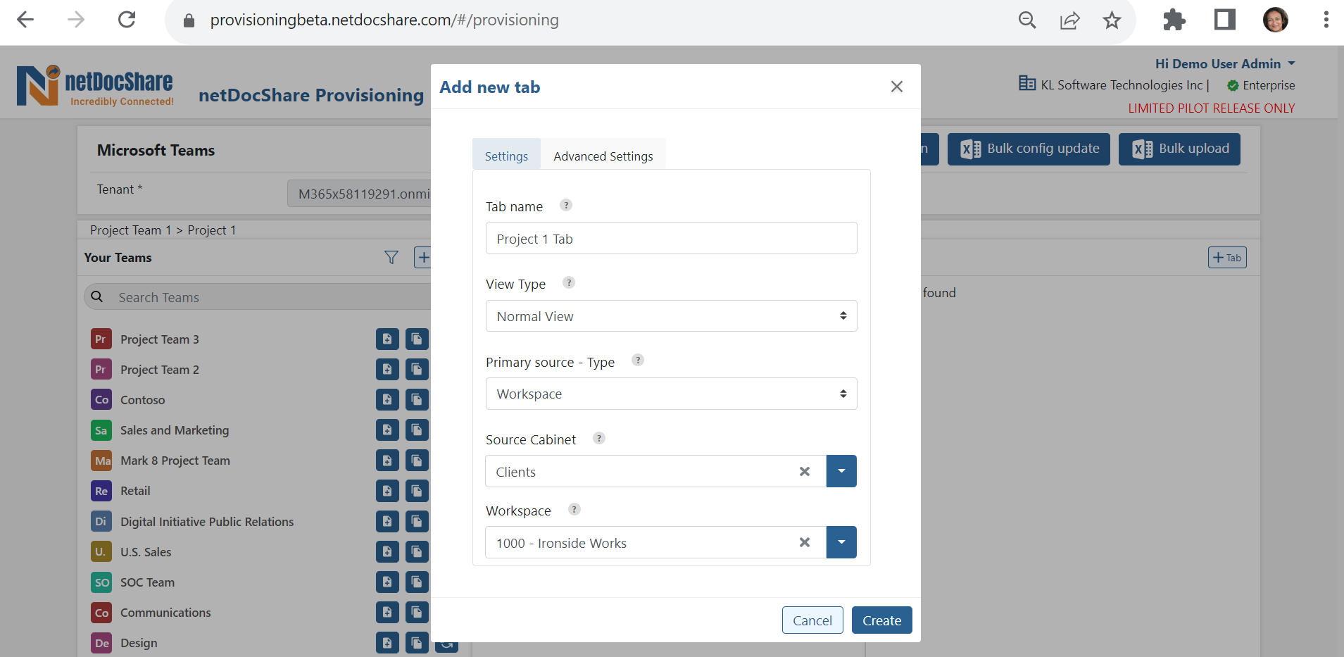The image size is (1344, 657).
Task: Click the help icon beside View Type
Action: [569, 282]
